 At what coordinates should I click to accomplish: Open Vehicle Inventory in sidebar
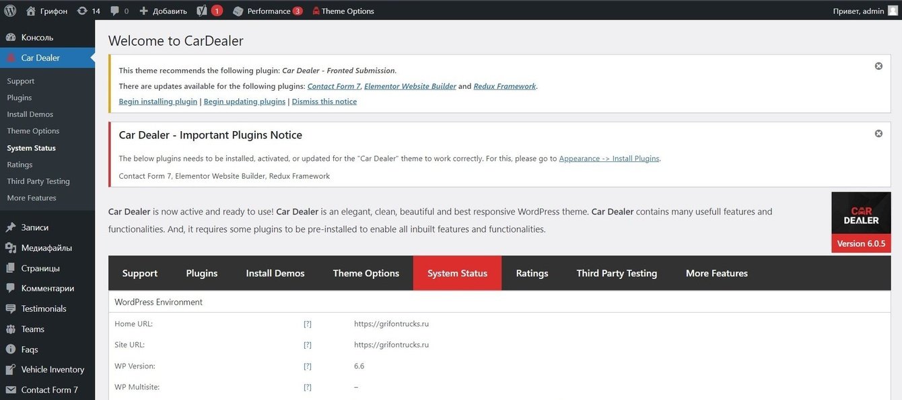point(47,369)
